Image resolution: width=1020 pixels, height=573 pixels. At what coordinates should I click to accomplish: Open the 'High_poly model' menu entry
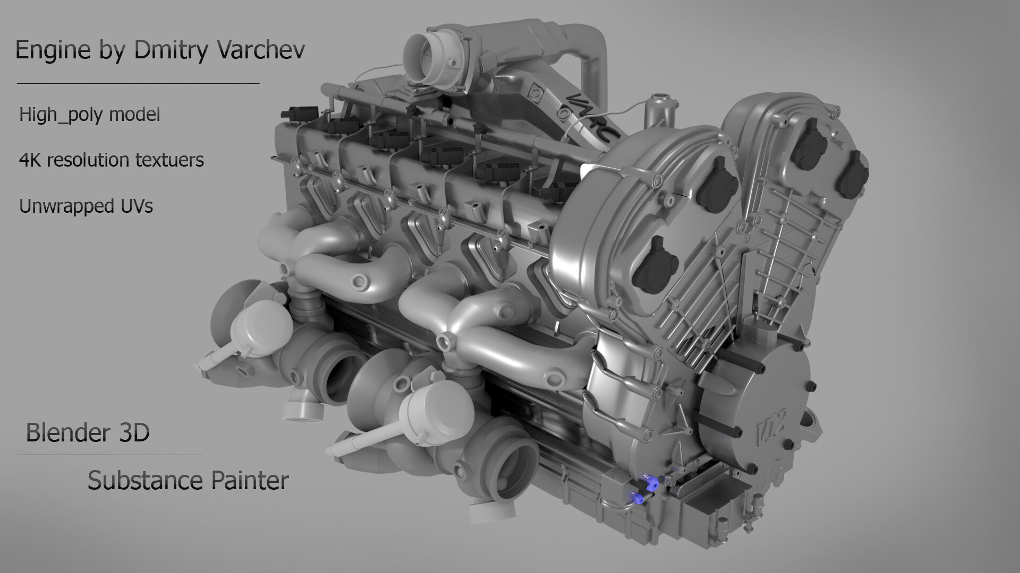(x=89, y=114)
